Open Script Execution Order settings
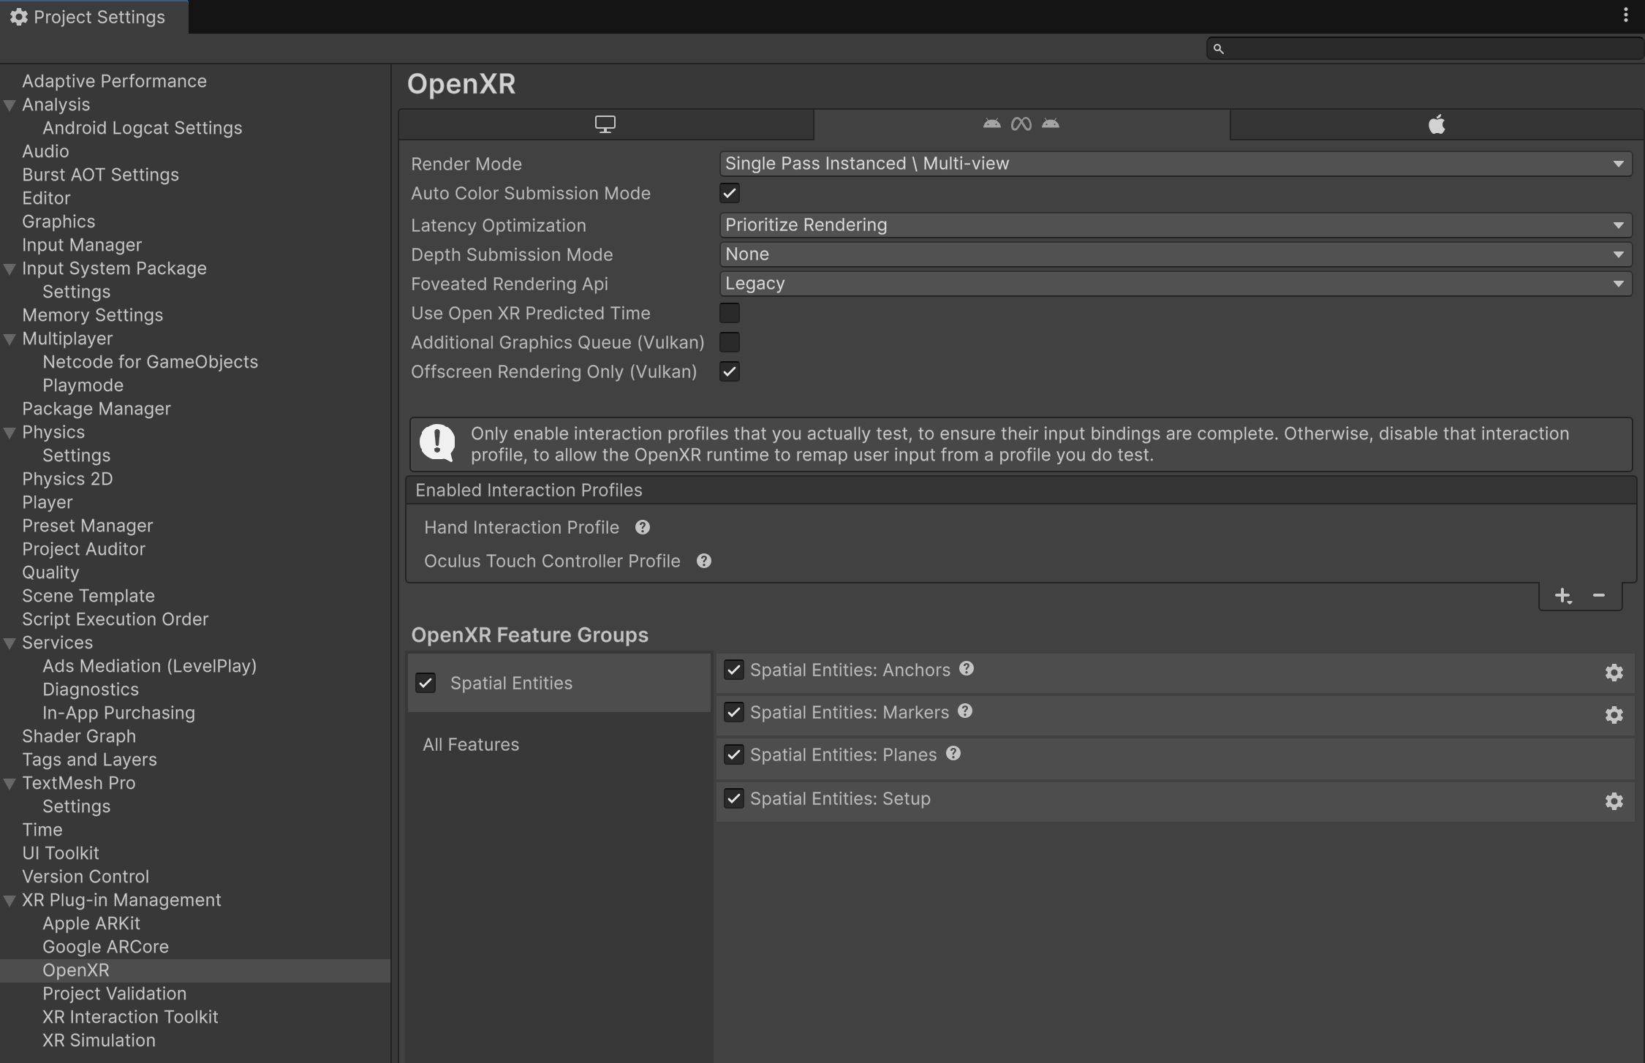Screen dimensions: 1645x1063 point(115,619)
